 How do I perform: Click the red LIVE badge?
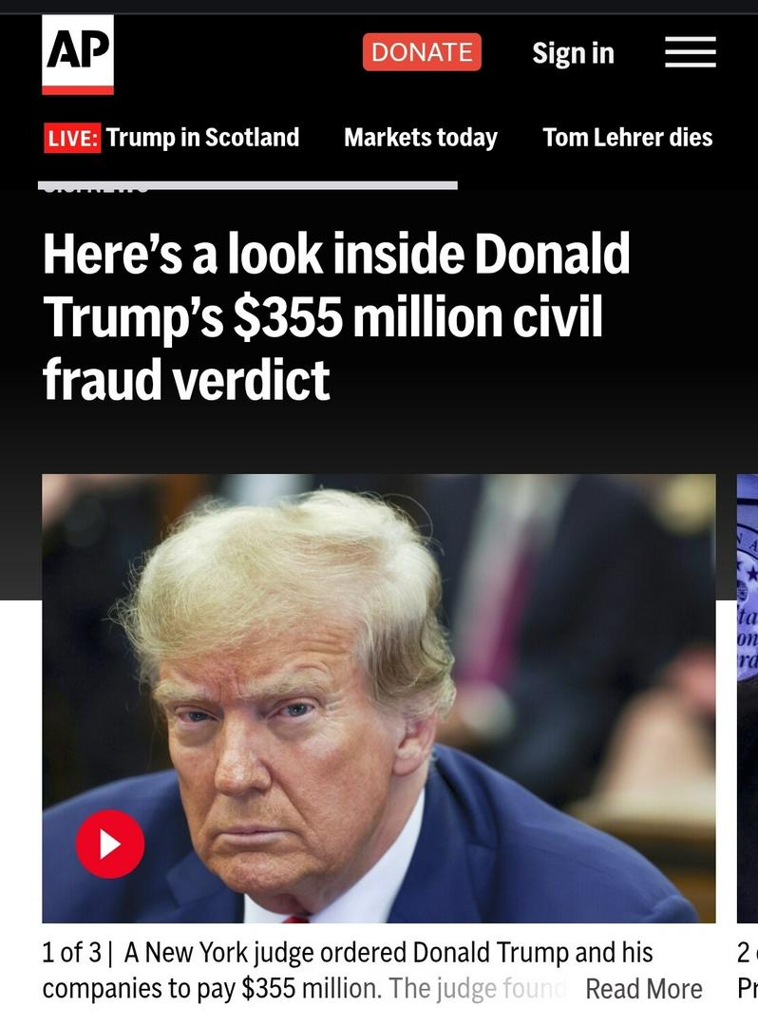(x=72, y=138)
